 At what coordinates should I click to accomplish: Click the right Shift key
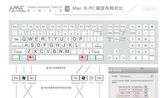[97, 51]
